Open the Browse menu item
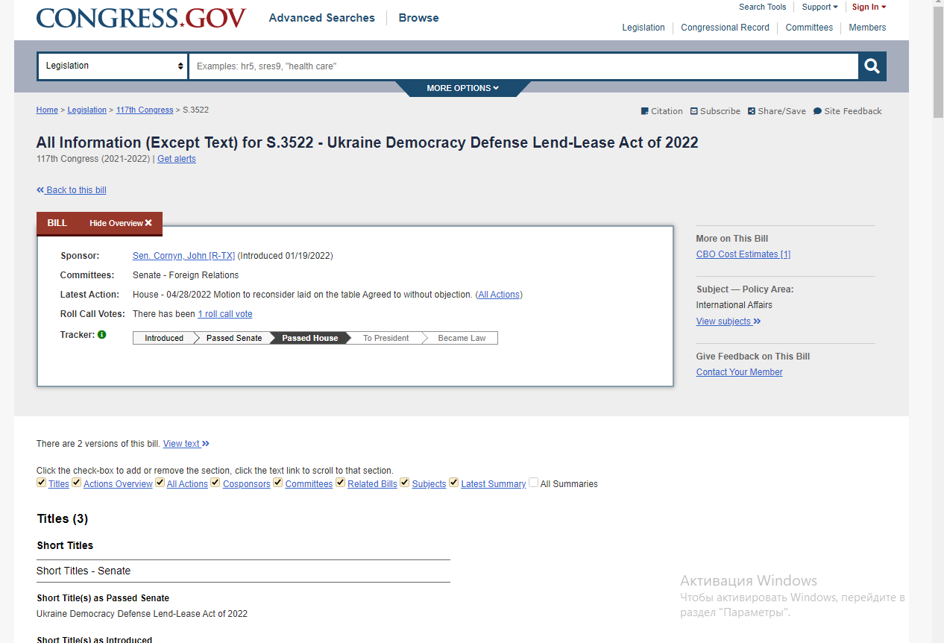The width and height of the screenshot is (944, 643). pos(418,18)
